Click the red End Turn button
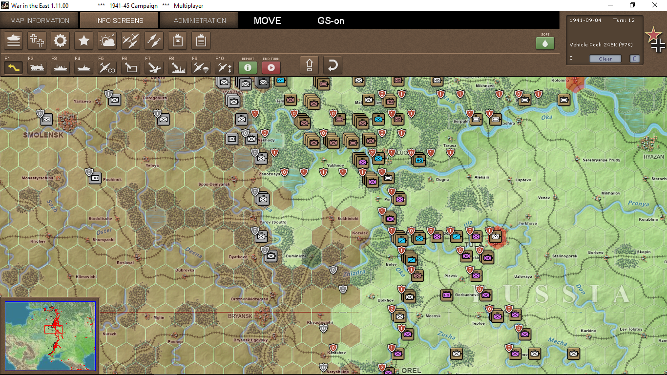Screen dimensions: 667x375 click(271, 67)
